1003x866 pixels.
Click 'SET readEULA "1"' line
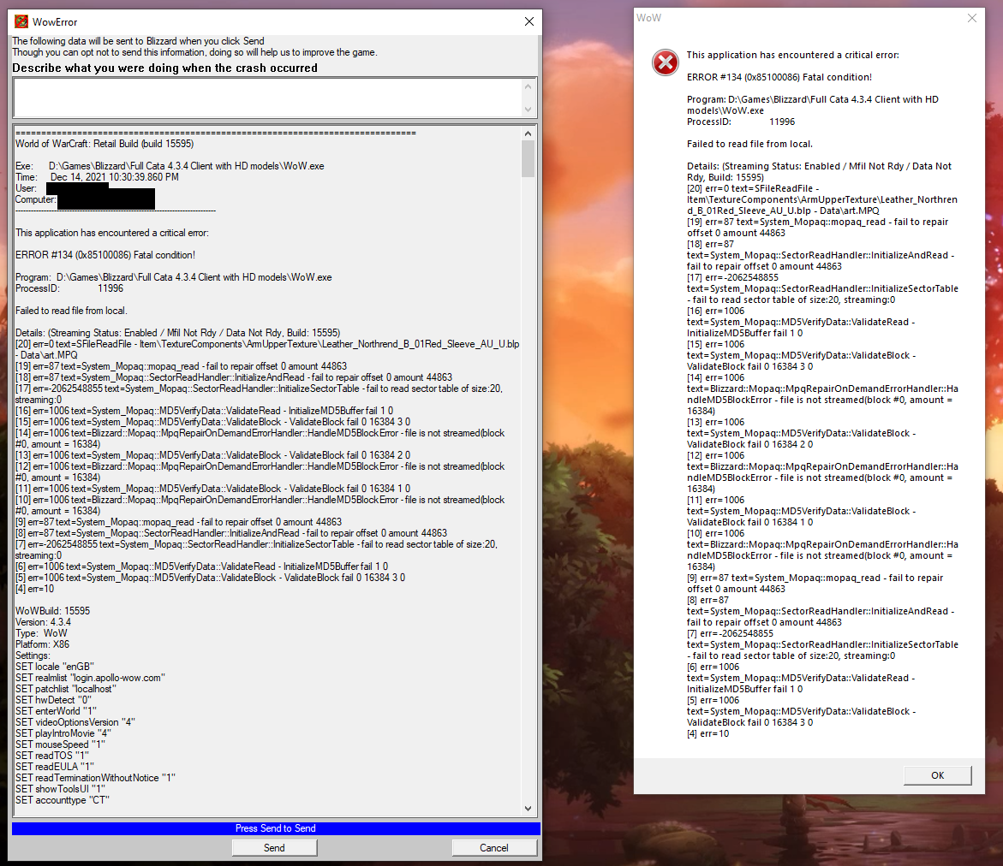click(x=54, y=766)
